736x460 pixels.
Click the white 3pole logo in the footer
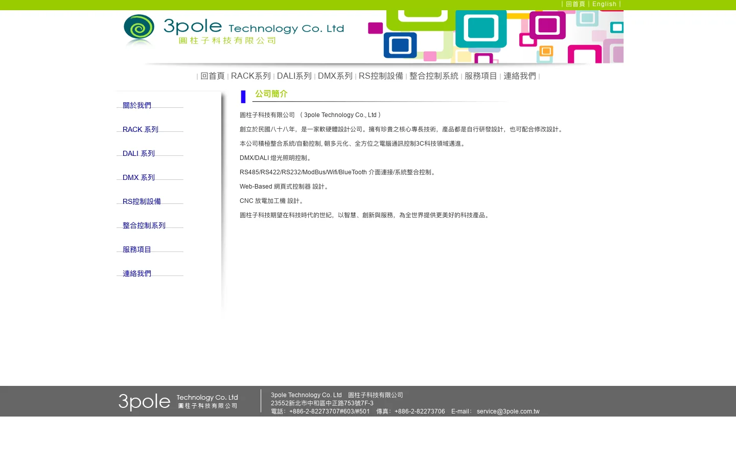[x=178, y=402]
